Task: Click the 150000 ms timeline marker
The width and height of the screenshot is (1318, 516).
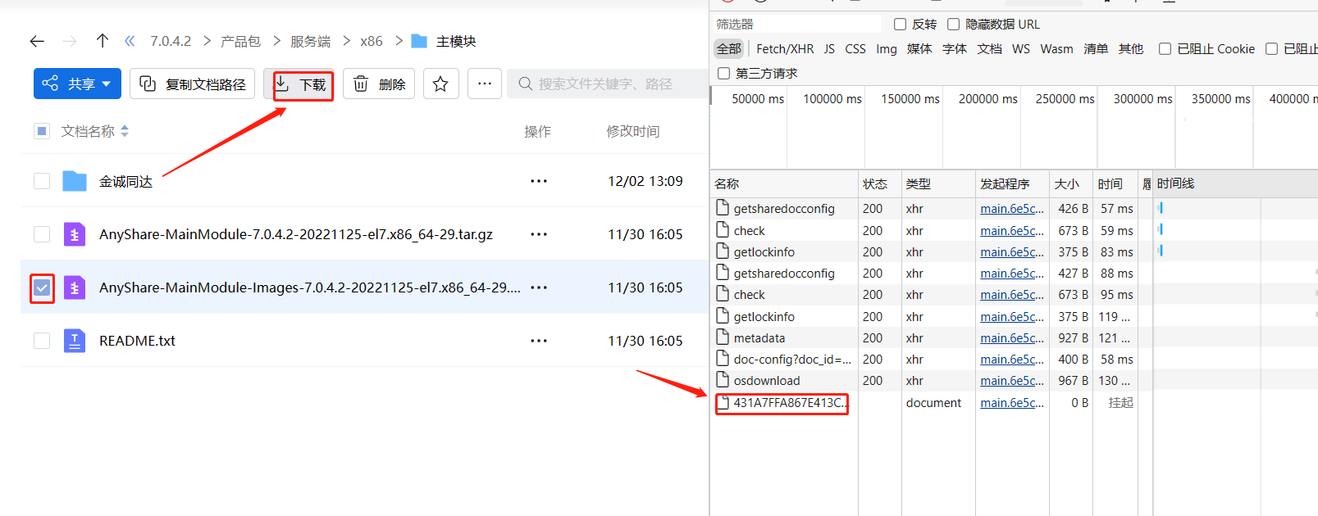Action: pyautogui.click(x=910, y=99)
